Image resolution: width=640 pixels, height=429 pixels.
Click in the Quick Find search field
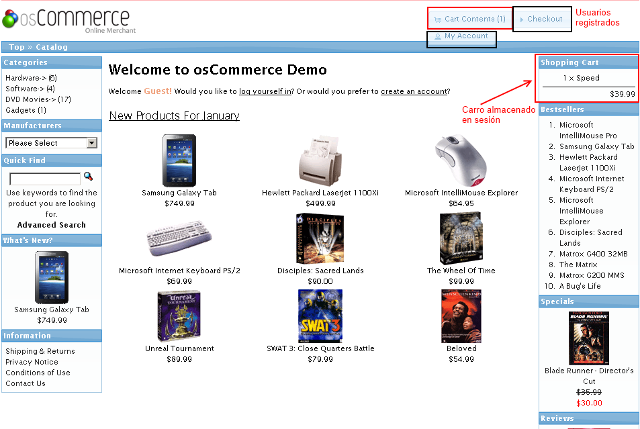[45, 179]
